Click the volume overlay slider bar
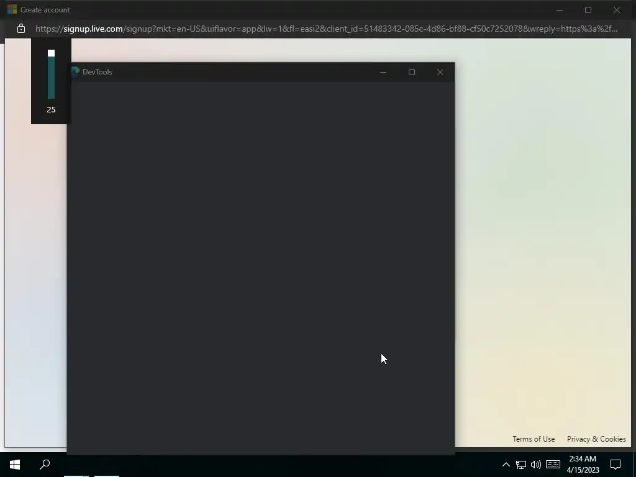636x477 pixels. pyautogui.click(x=51, y=75)
